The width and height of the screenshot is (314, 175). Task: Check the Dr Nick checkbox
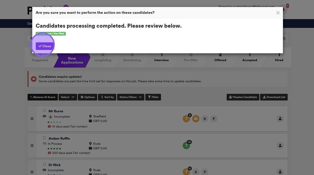[x=44, y=164]
